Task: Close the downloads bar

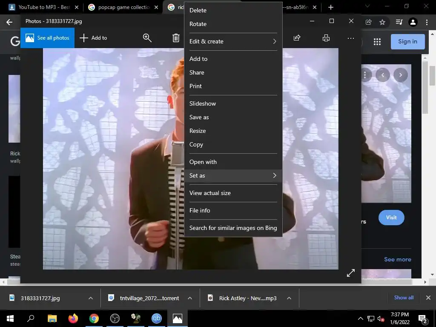Action: 428,298
